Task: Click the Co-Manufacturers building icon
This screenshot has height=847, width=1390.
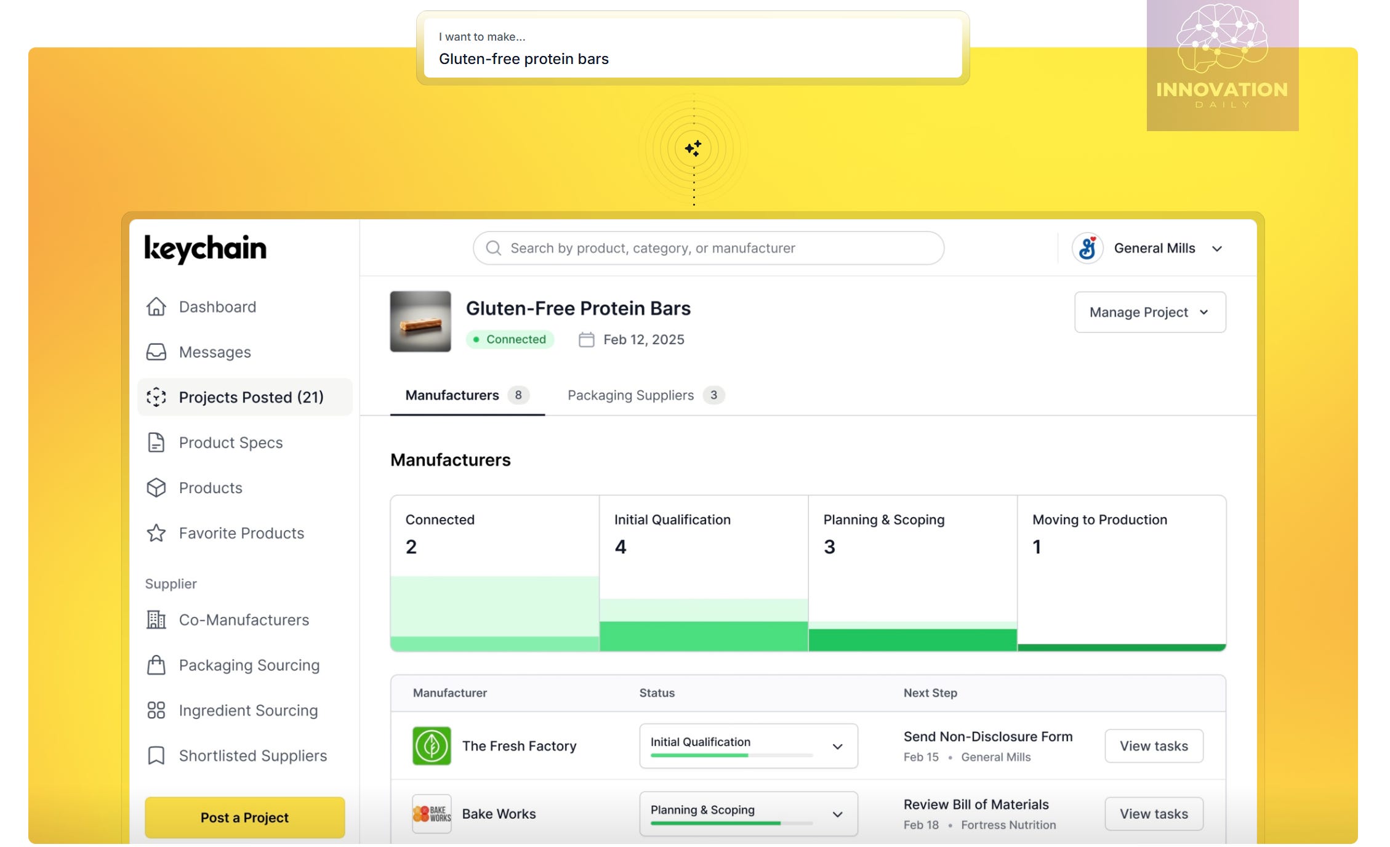Action: (x=156, y=620)
